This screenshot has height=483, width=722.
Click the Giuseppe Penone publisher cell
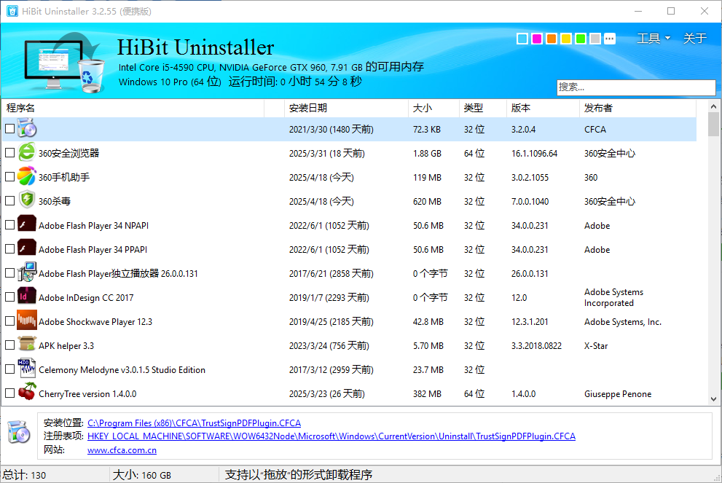618,393
